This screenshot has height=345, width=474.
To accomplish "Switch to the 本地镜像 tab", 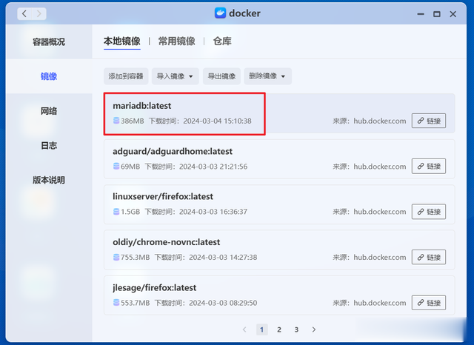I will tap(121, 41).
